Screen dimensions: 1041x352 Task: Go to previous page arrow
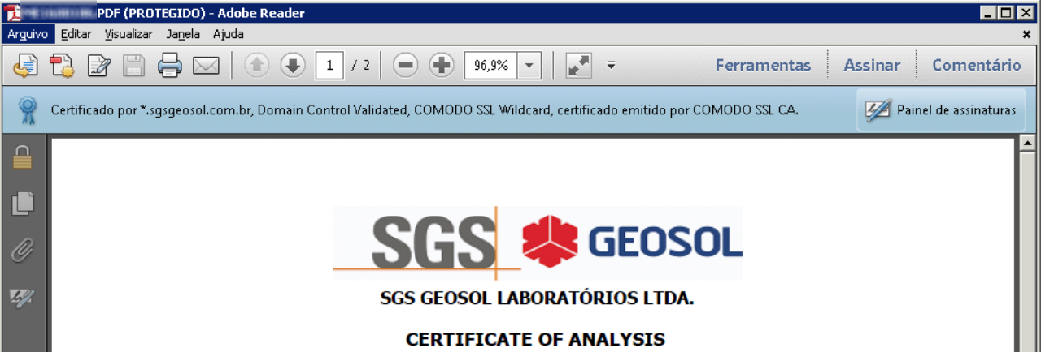[257, 66]
